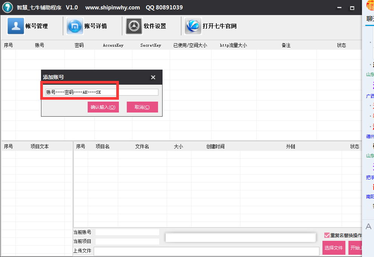Focus the 当前账号 field
The image size is (374, 257).
[128, 232]
